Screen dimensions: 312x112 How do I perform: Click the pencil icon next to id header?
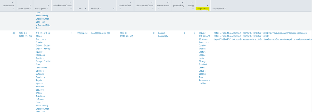click(85, 8)
